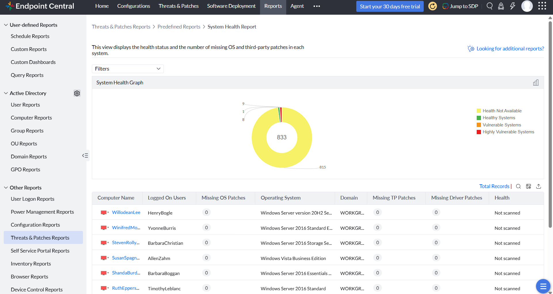Click the computer icon beside RuthEppers...
The width and height of the screenshot is (553, 294).
pyautogui.click(x=104, y=288)
